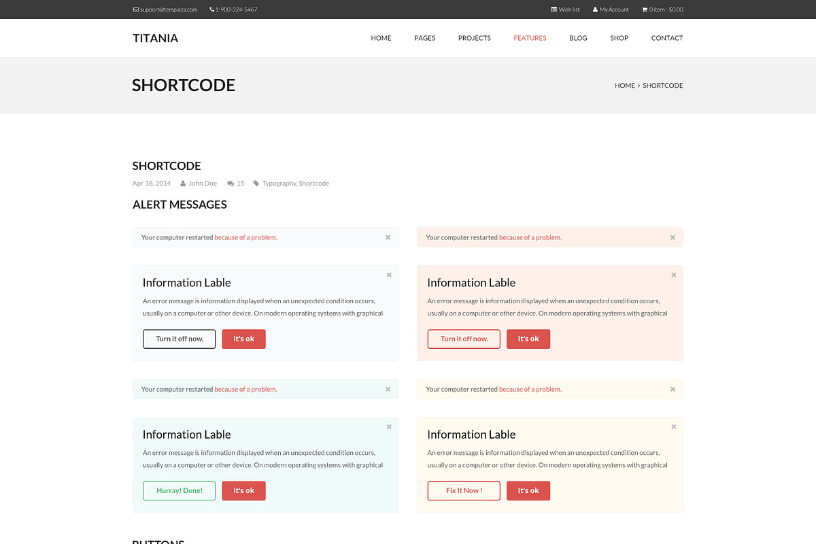Click red 'because of a problem.' in pink alert
816x544 pixels.
[530, 237]
